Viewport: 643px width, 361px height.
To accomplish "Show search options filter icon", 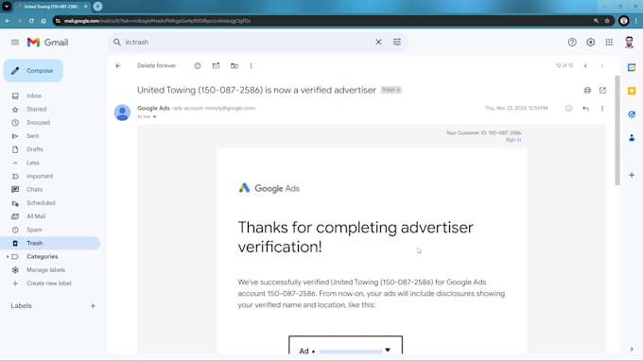I will point(397,43).
